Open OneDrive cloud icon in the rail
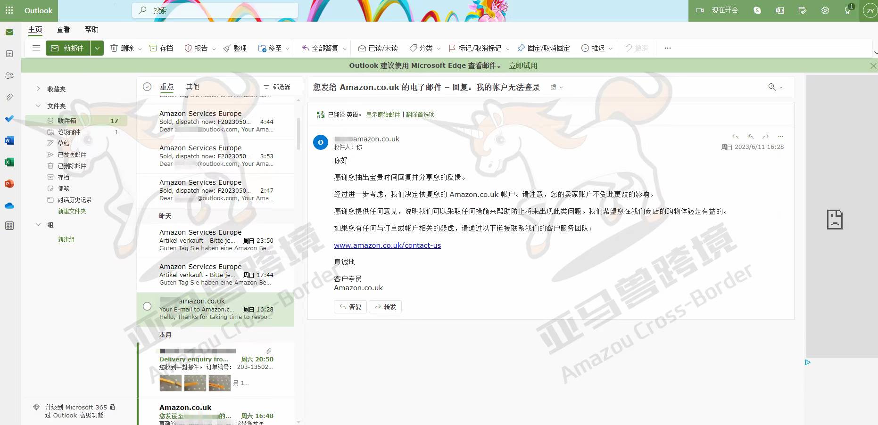Image resolution: width=878 pixels, height=425 pixels. 9,205
